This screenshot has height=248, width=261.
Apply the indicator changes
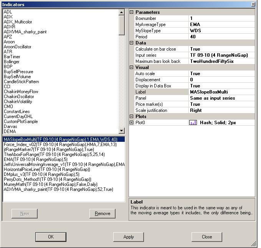tap(129, 237)
